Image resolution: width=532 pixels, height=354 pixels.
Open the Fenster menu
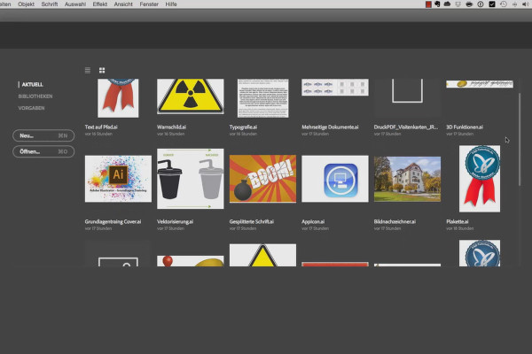(149, 4)
